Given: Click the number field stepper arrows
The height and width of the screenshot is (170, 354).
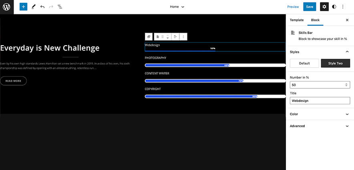Looking at the screenshot, I should [x=346, y=85].
